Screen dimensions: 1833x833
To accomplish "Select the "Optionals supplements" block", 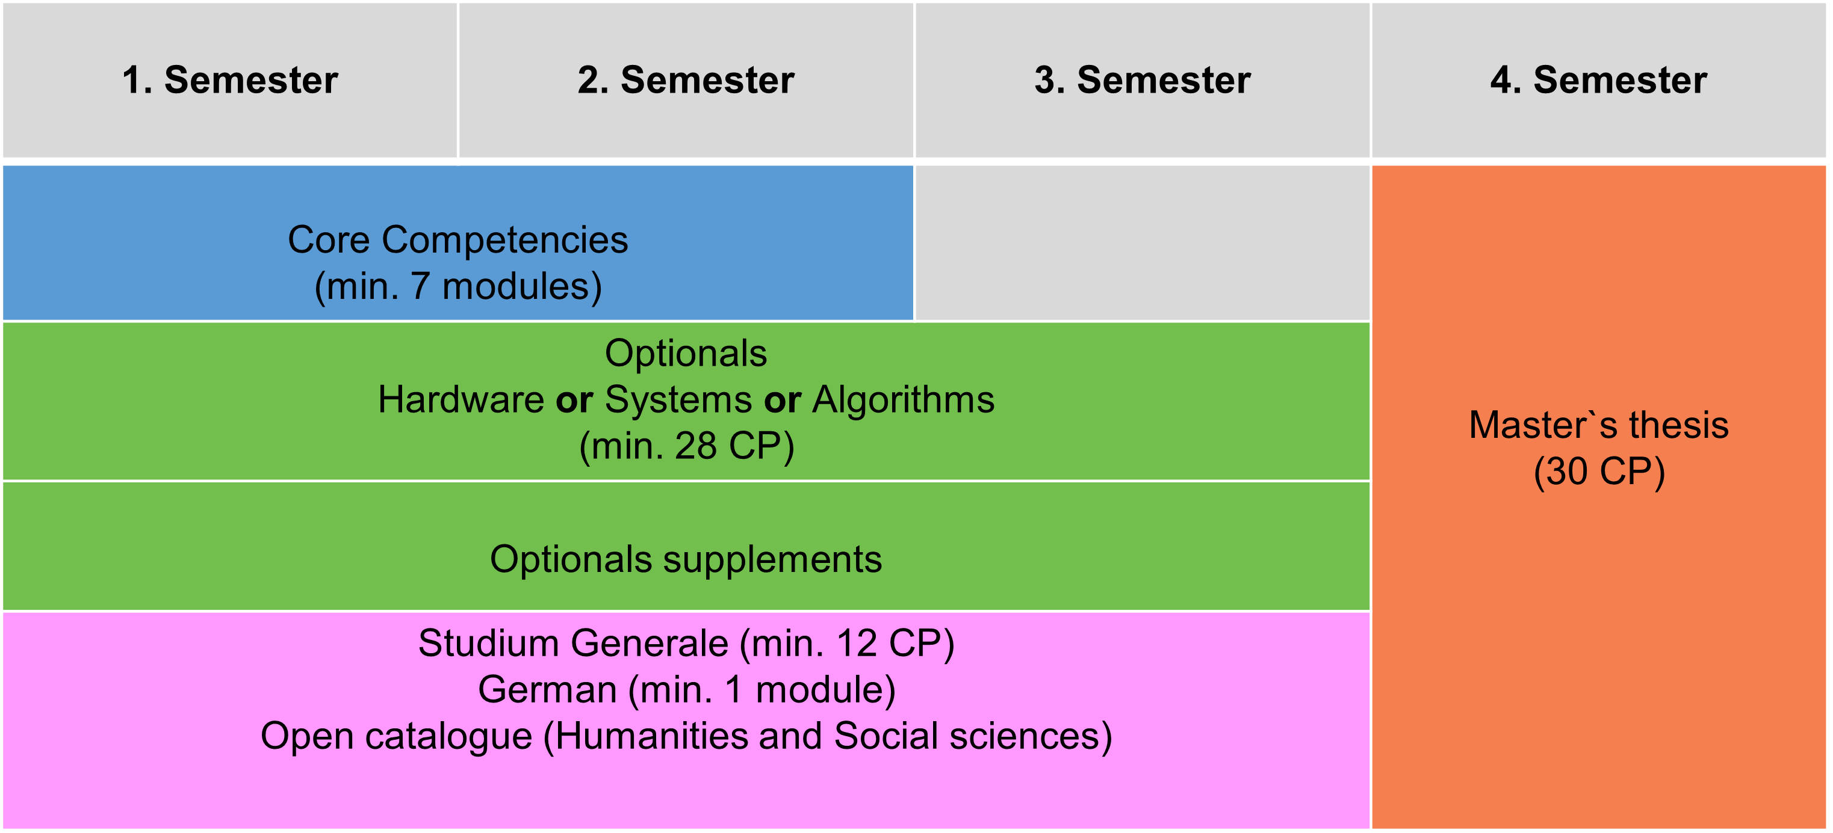I will pyautogui.click(x=686, y=559).
